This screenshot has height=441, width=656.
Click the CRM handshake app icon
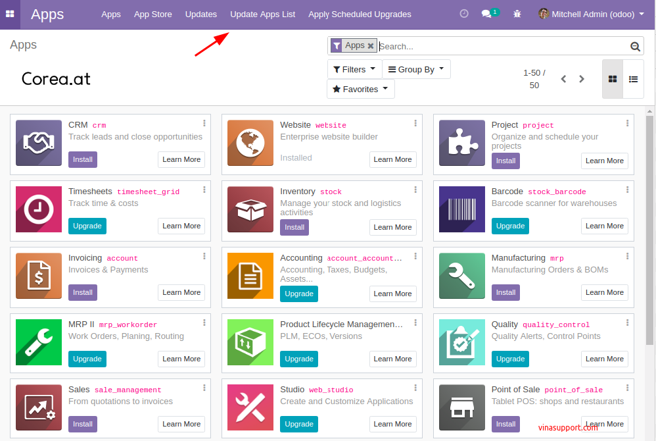pyautogui.click(x=39, y=143)
